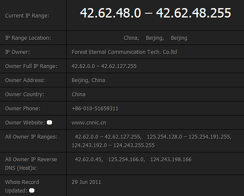Viewport: 244px width, 196px height.
Task: Click the info icon beside Whois Record Updated
Action: (32, 190)
